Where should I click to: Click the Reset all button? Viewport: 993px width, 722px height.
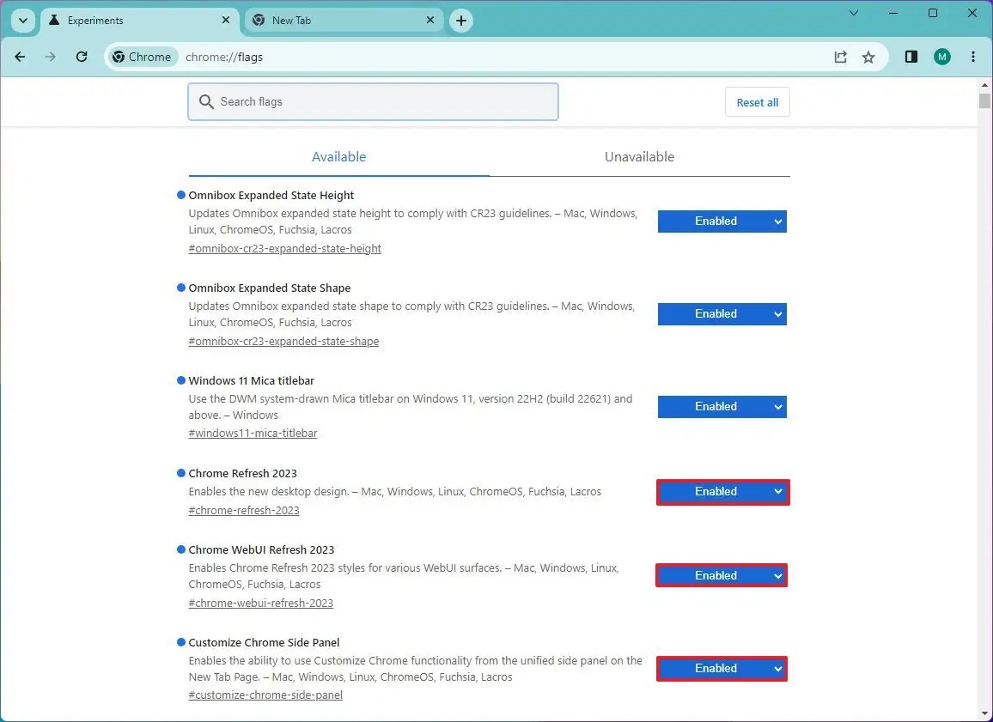pyautogui.click(x=757, y=101)
